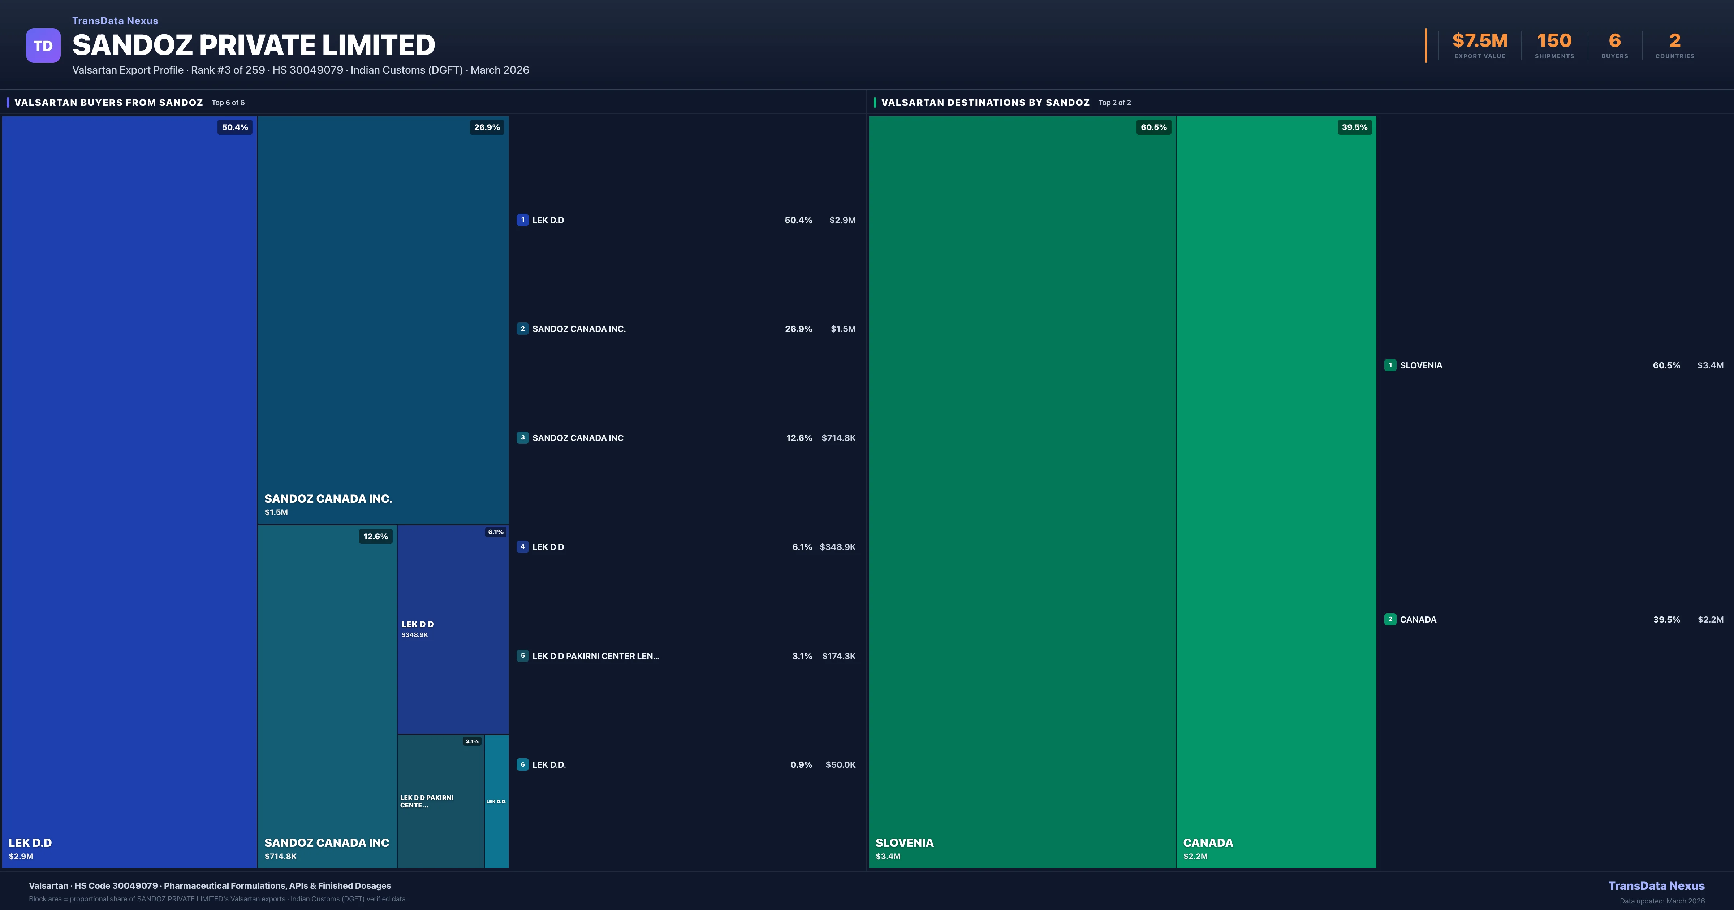Click the numbered badge 2 beside SANDOZ CANADA INC.
This screenshot has width=1734, height=910.
click(x=523, y=329)
